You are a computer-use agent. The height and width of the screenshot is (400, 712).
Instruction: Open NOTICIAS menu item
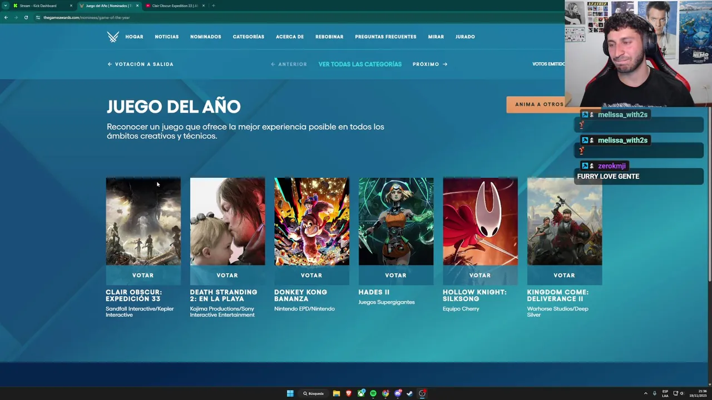click(167, 37)
